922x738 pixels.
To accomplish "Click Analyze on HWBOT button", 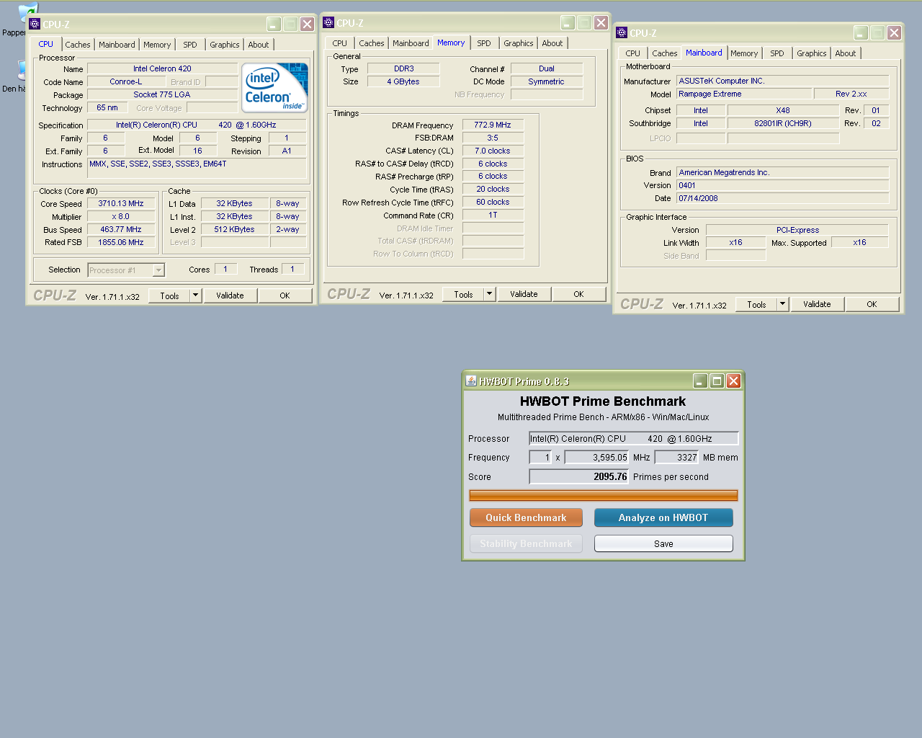I will point(663,517).
